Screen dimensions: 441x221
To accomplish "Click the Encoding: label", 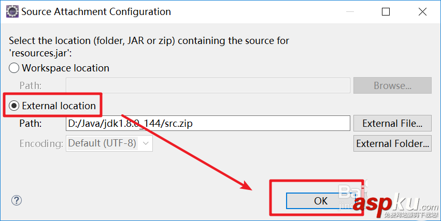I will pyautogui.click(x=41, y=143).
